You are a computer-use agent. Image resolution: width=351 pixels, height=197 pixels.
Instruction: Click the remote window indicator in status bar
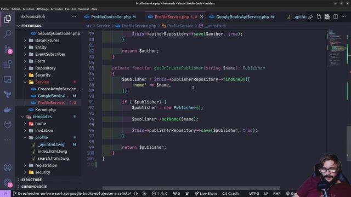5,193
